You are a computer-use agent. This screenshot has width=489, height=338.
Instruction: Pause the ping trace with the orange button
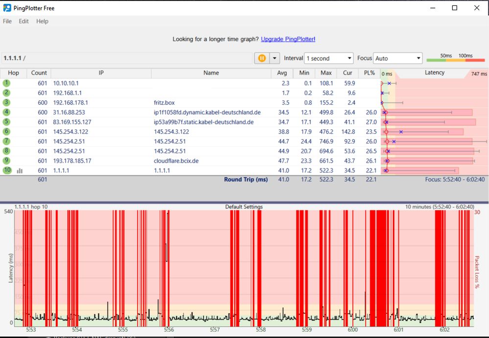pos(262,58)
